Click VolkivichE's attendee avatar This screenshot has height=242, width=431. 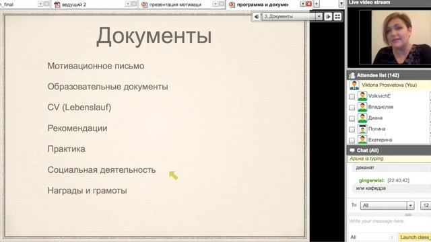[x=362, y=96]
